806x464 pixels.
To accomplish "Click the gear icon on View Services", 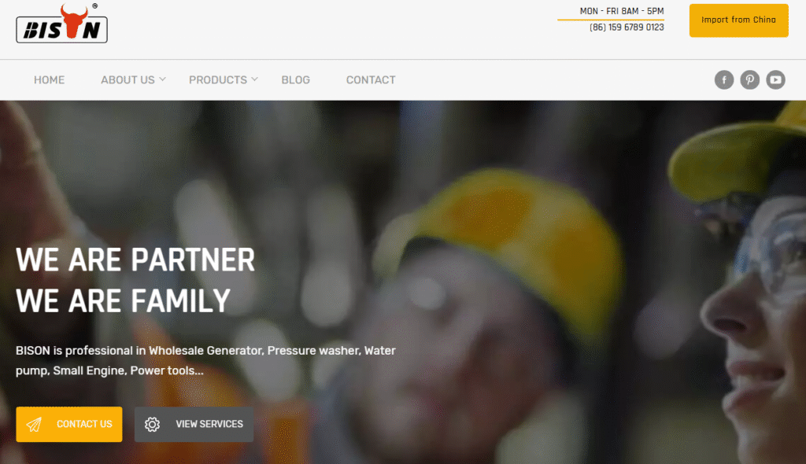I will pos(152,425).
